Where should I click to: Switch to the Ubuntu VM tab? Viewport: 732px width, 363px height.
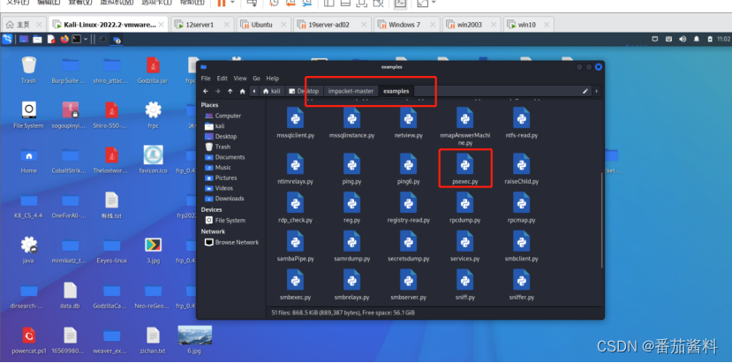point(264,25)
